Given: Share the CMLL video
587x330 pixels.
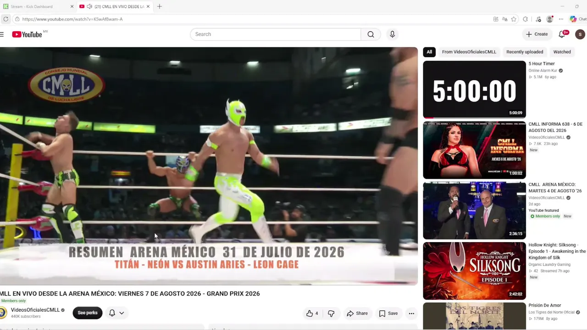Looking at the screenshot, I should [357, 313].
